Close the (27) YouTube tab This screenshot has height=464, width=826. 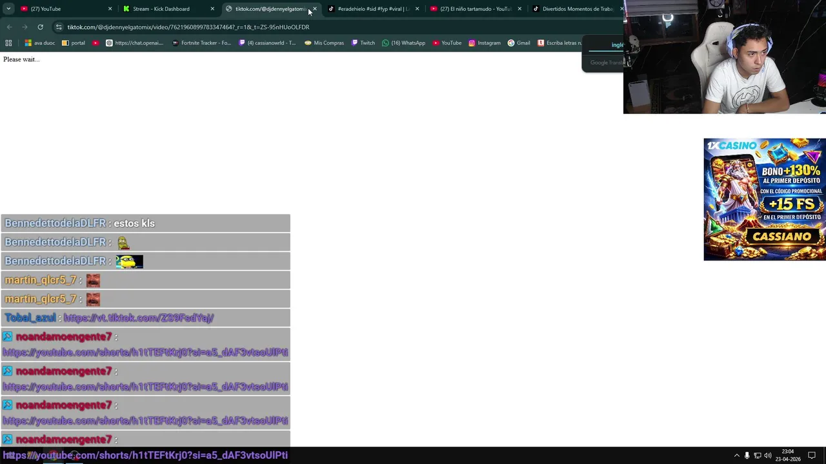[110, 9]
